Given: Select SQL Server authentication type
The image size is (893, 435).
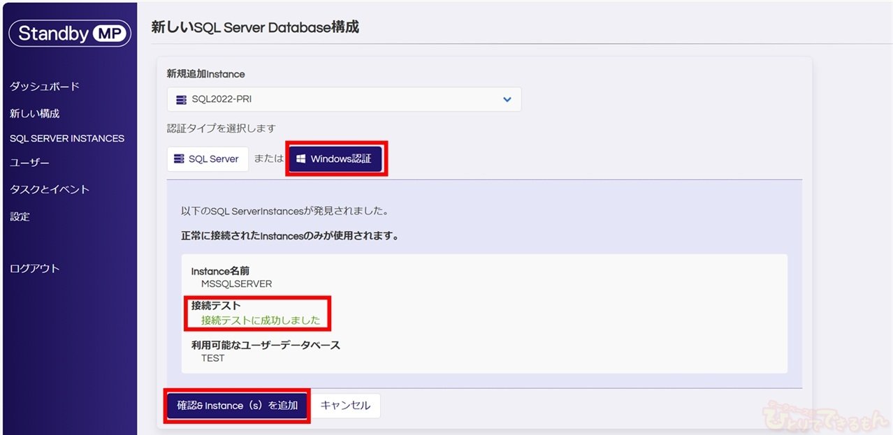Looking at the screenshot, I should click(208, 159).
